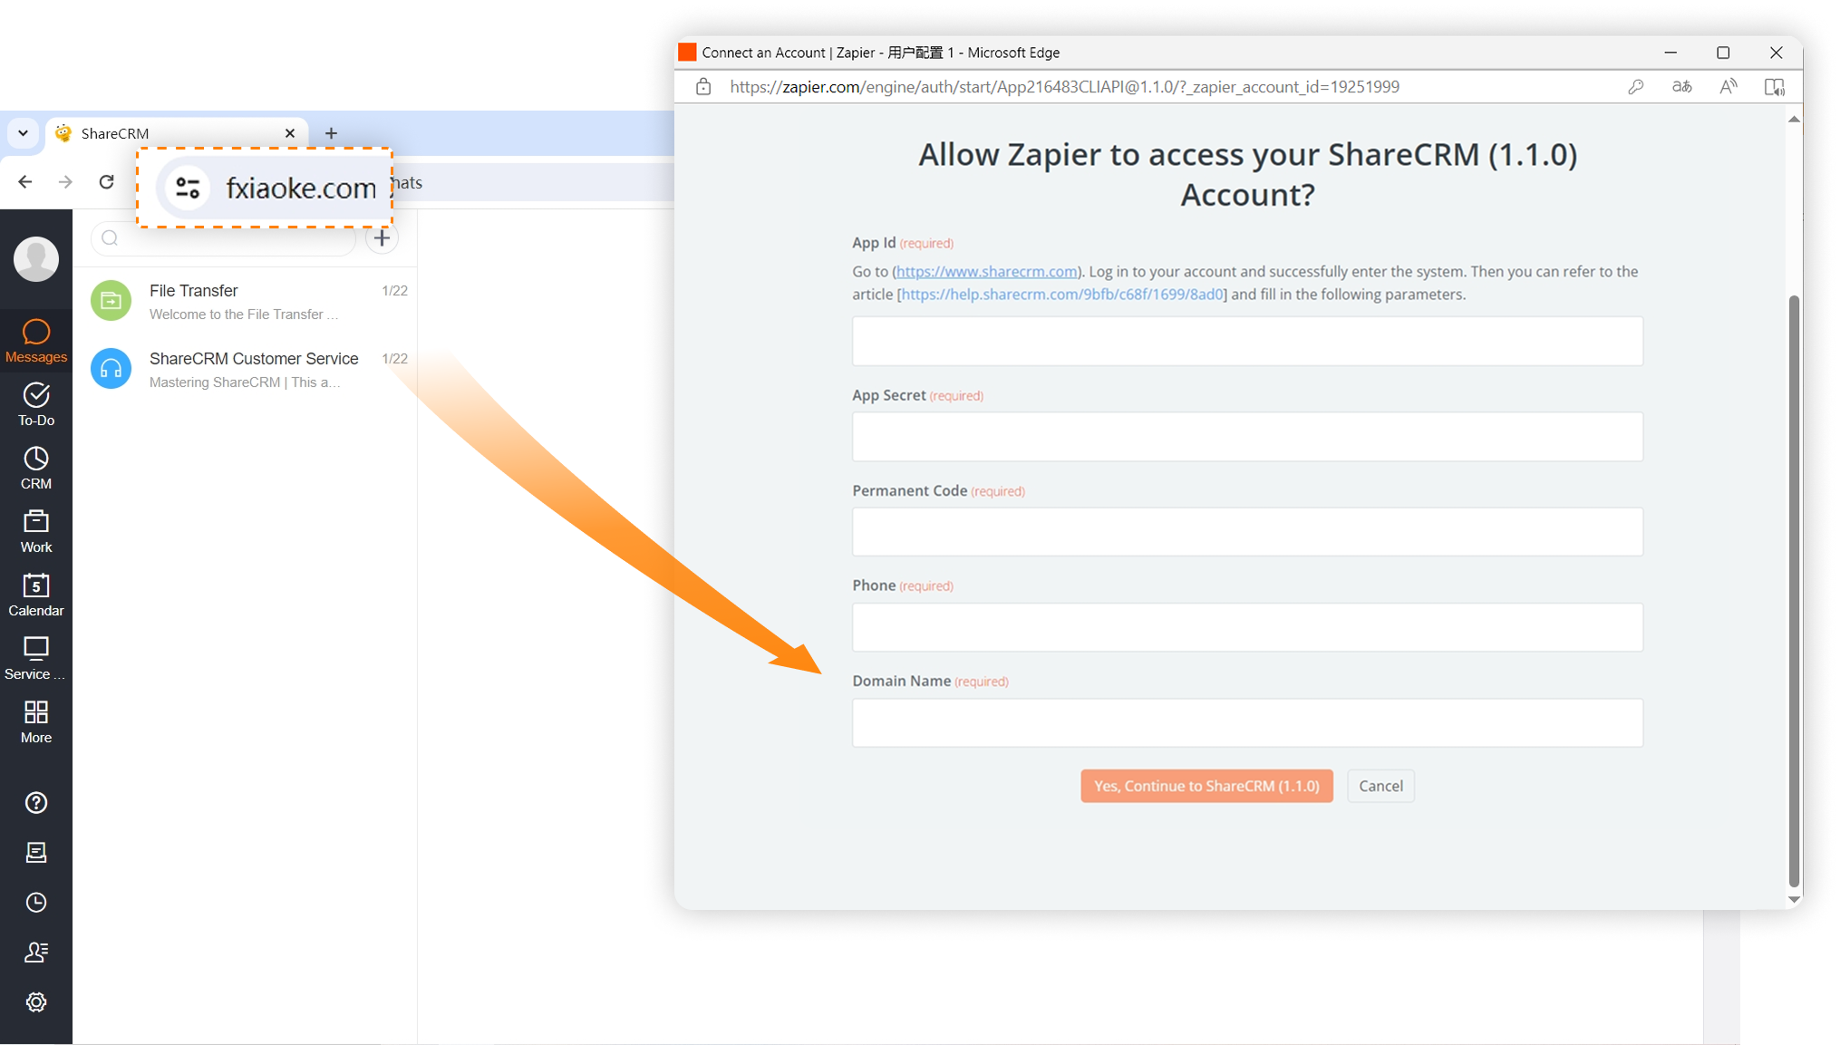
Task: Click the Zapier URL in address bar
Action: tap(1064, 87)
